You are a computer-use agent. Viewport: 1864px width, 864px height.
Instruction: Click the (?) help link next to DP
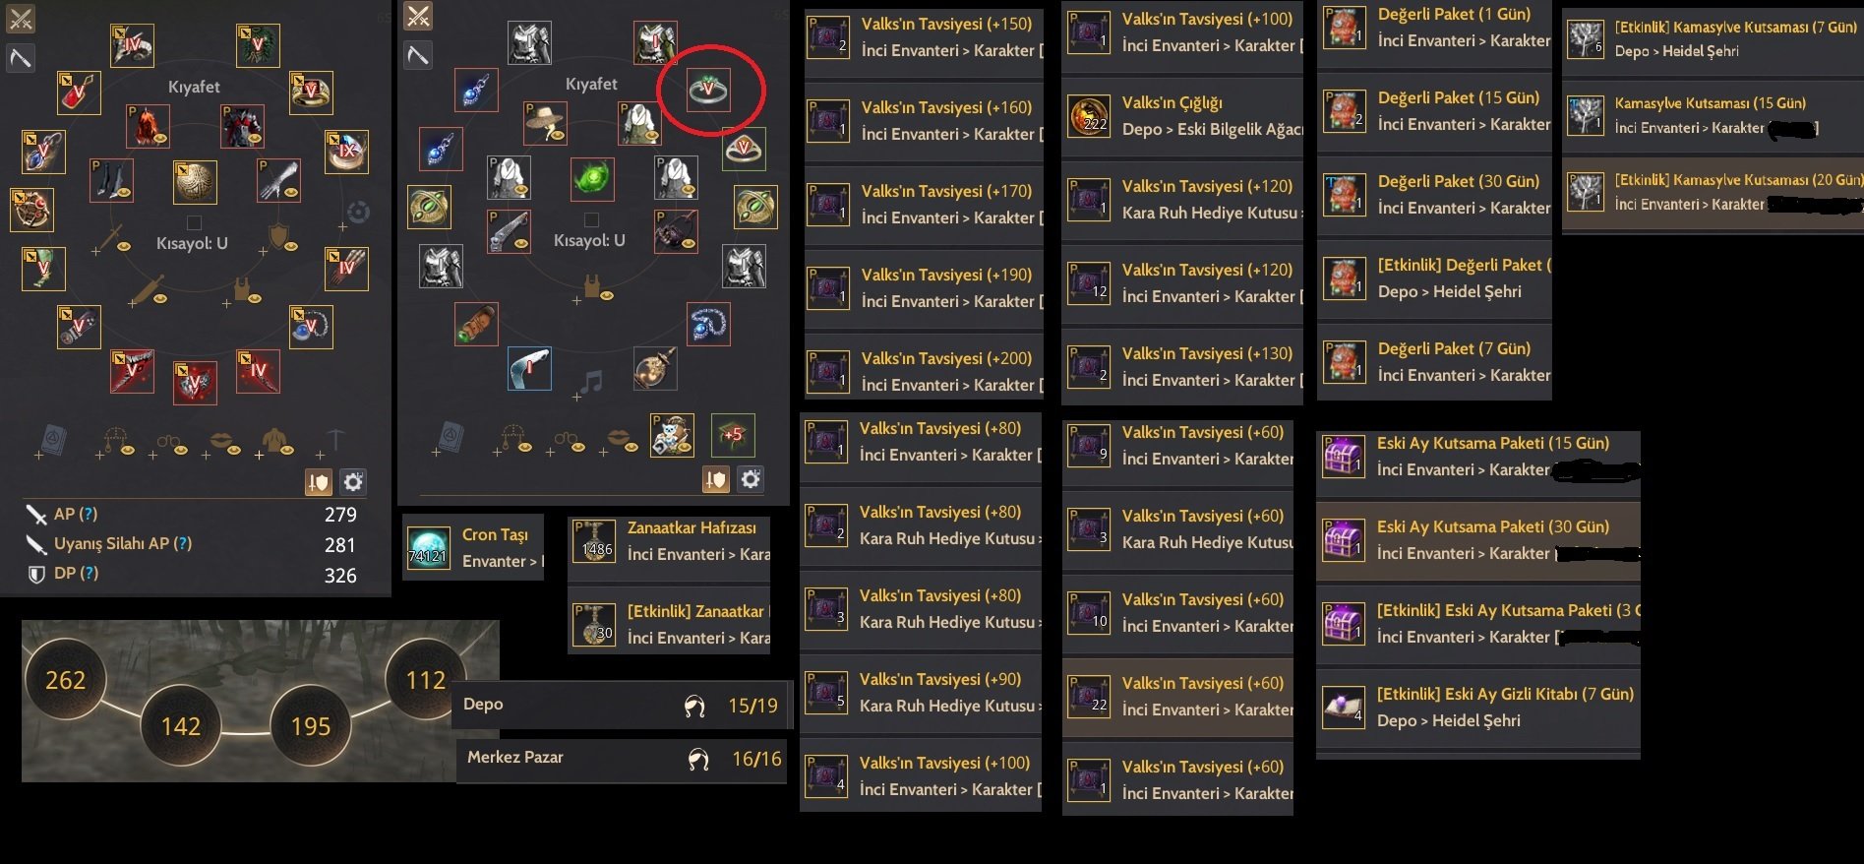tap(89, 573)
